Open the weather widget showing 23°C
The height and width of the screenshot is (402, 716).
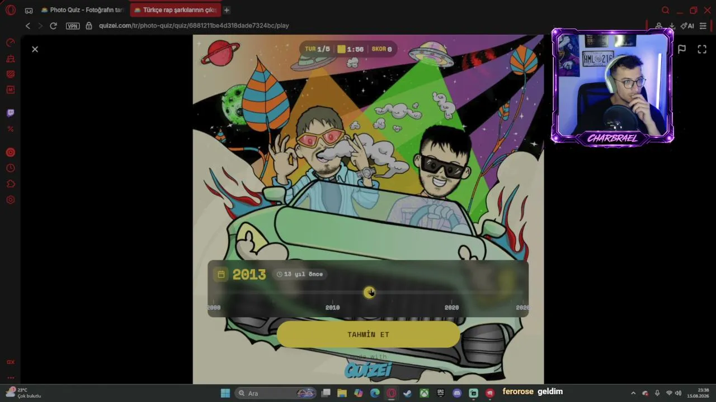(x=23, y=393)
